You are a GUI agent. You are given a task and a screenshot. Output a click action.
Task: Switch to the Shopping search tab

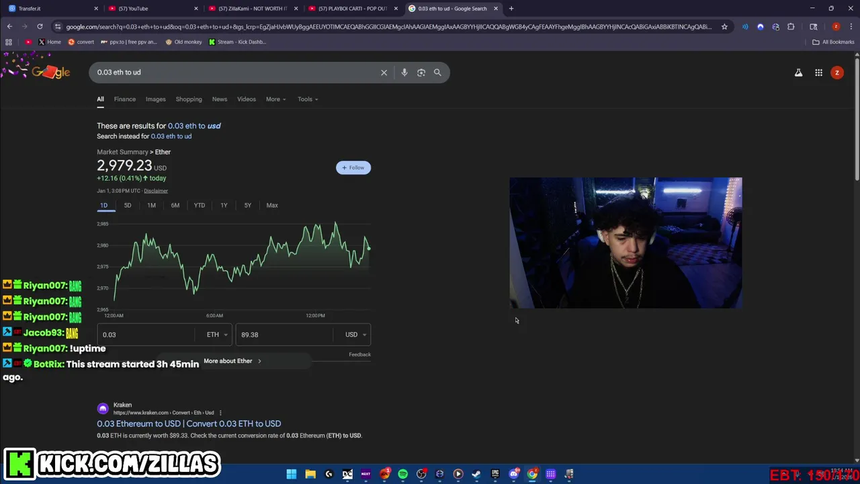189,99
